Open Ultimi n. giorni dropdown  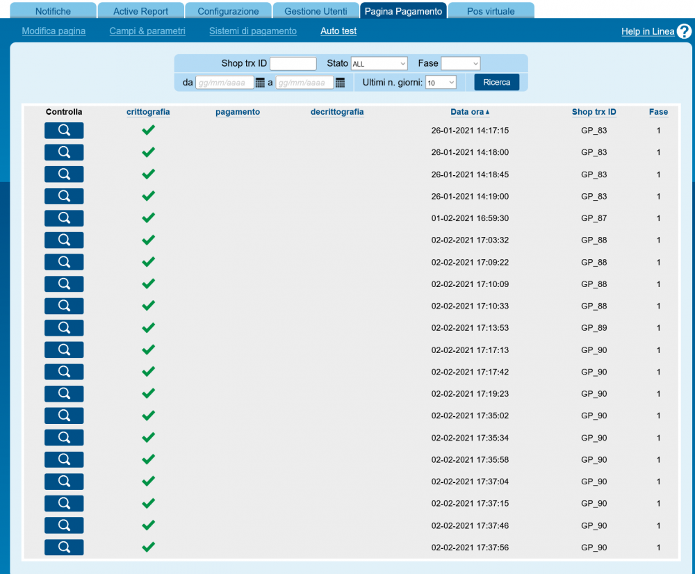pyautogui.click(x=441, y=83)
